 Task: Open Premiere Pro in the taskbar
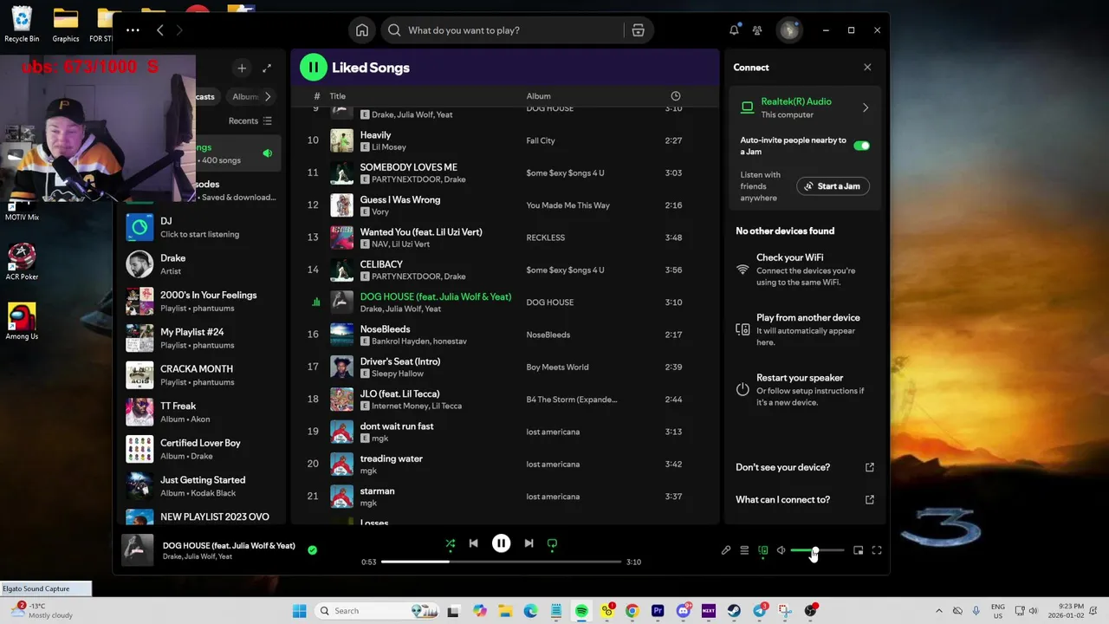tap(658, 611)
